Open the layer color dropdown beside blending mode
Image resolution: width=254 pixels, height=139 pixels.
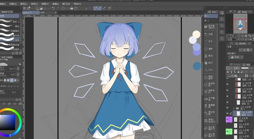pyautogui.click(x=229, y=68)
